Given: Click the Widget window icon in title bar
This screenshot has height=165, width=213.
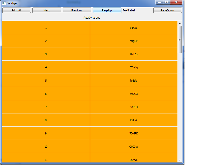Looking at the screenshot, I should point(4,3).
